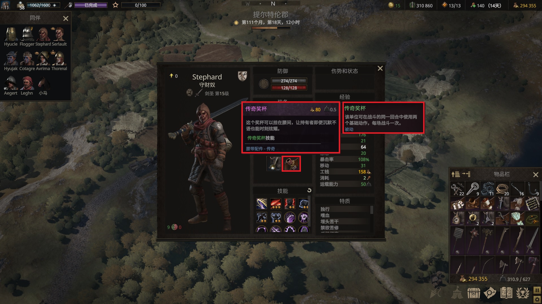Toggle the crossed hammers shield badge
The height and width of the screenshot is (304, 542).
(x=242, y=76)
